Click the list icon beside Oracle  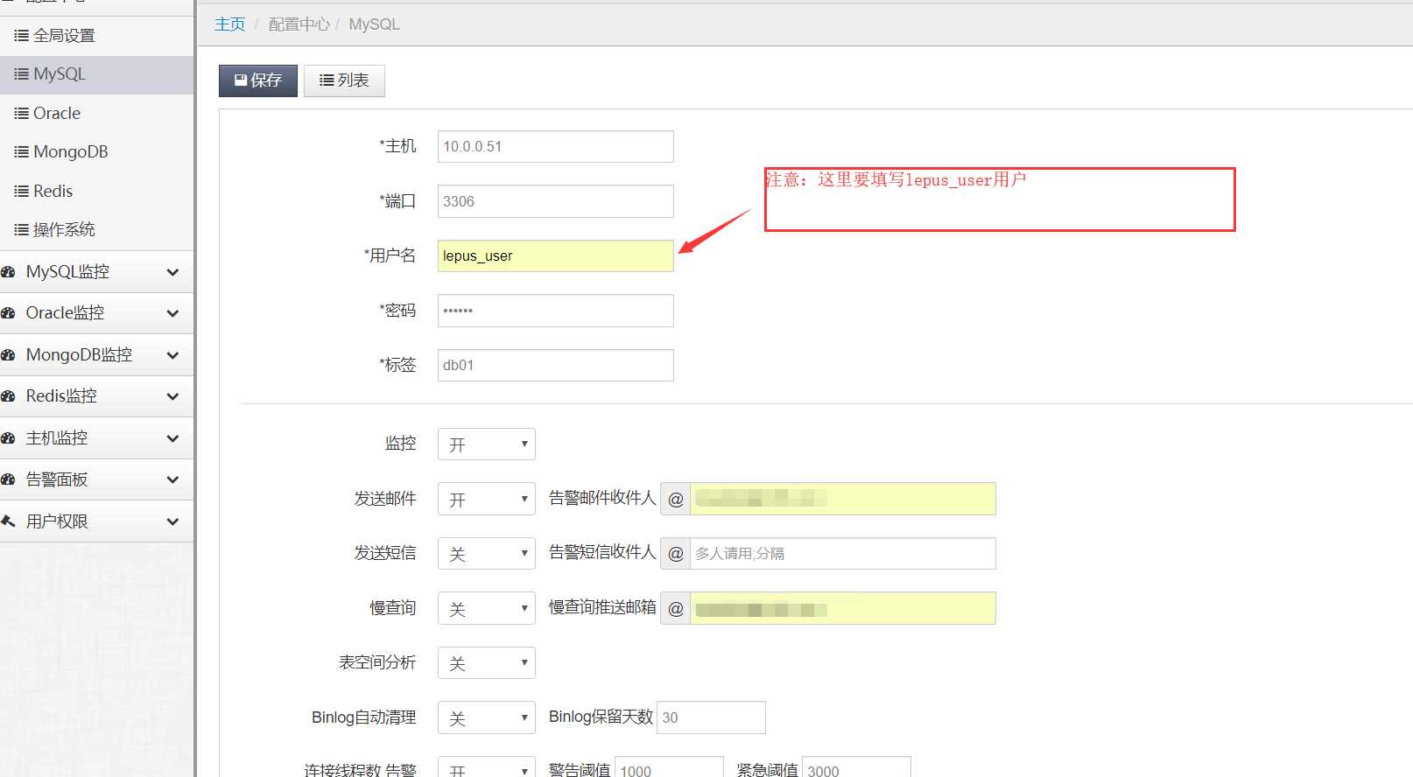click(21, 114)
